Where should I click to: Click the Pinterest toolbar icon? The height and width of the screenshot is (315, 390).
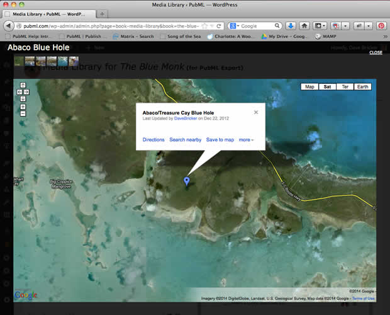381,26
